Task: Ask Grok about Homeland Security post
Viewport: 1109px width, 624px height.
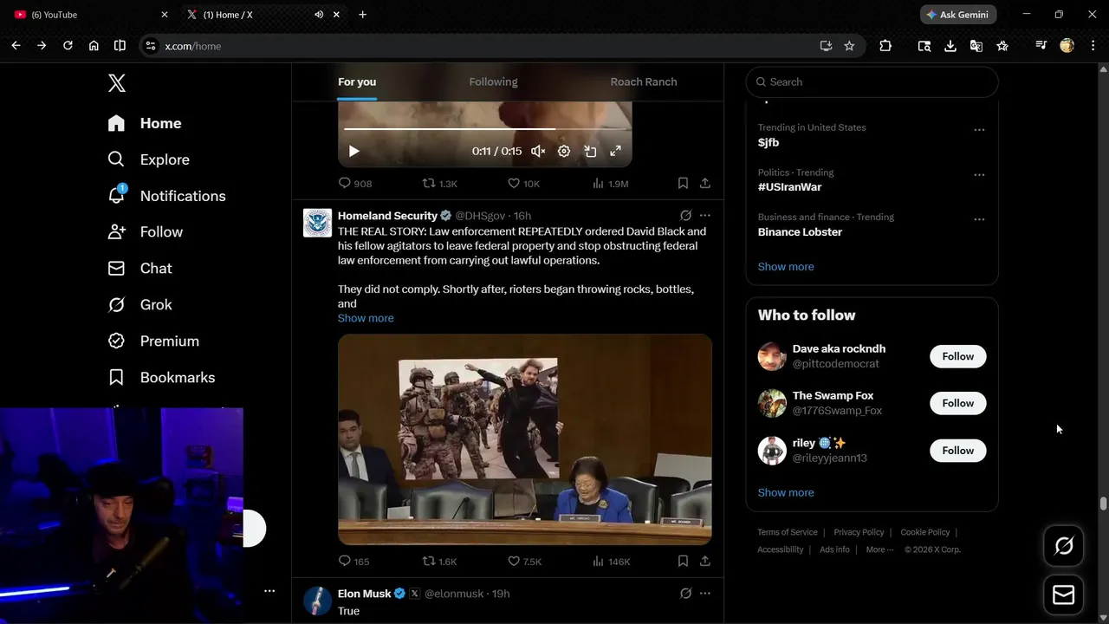Action: (x=685, y=216)
